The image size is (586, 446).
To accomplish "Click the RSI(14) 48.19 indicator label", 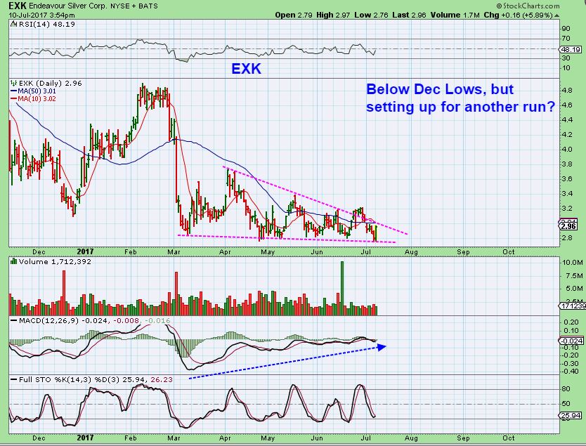I will point(46,25).
